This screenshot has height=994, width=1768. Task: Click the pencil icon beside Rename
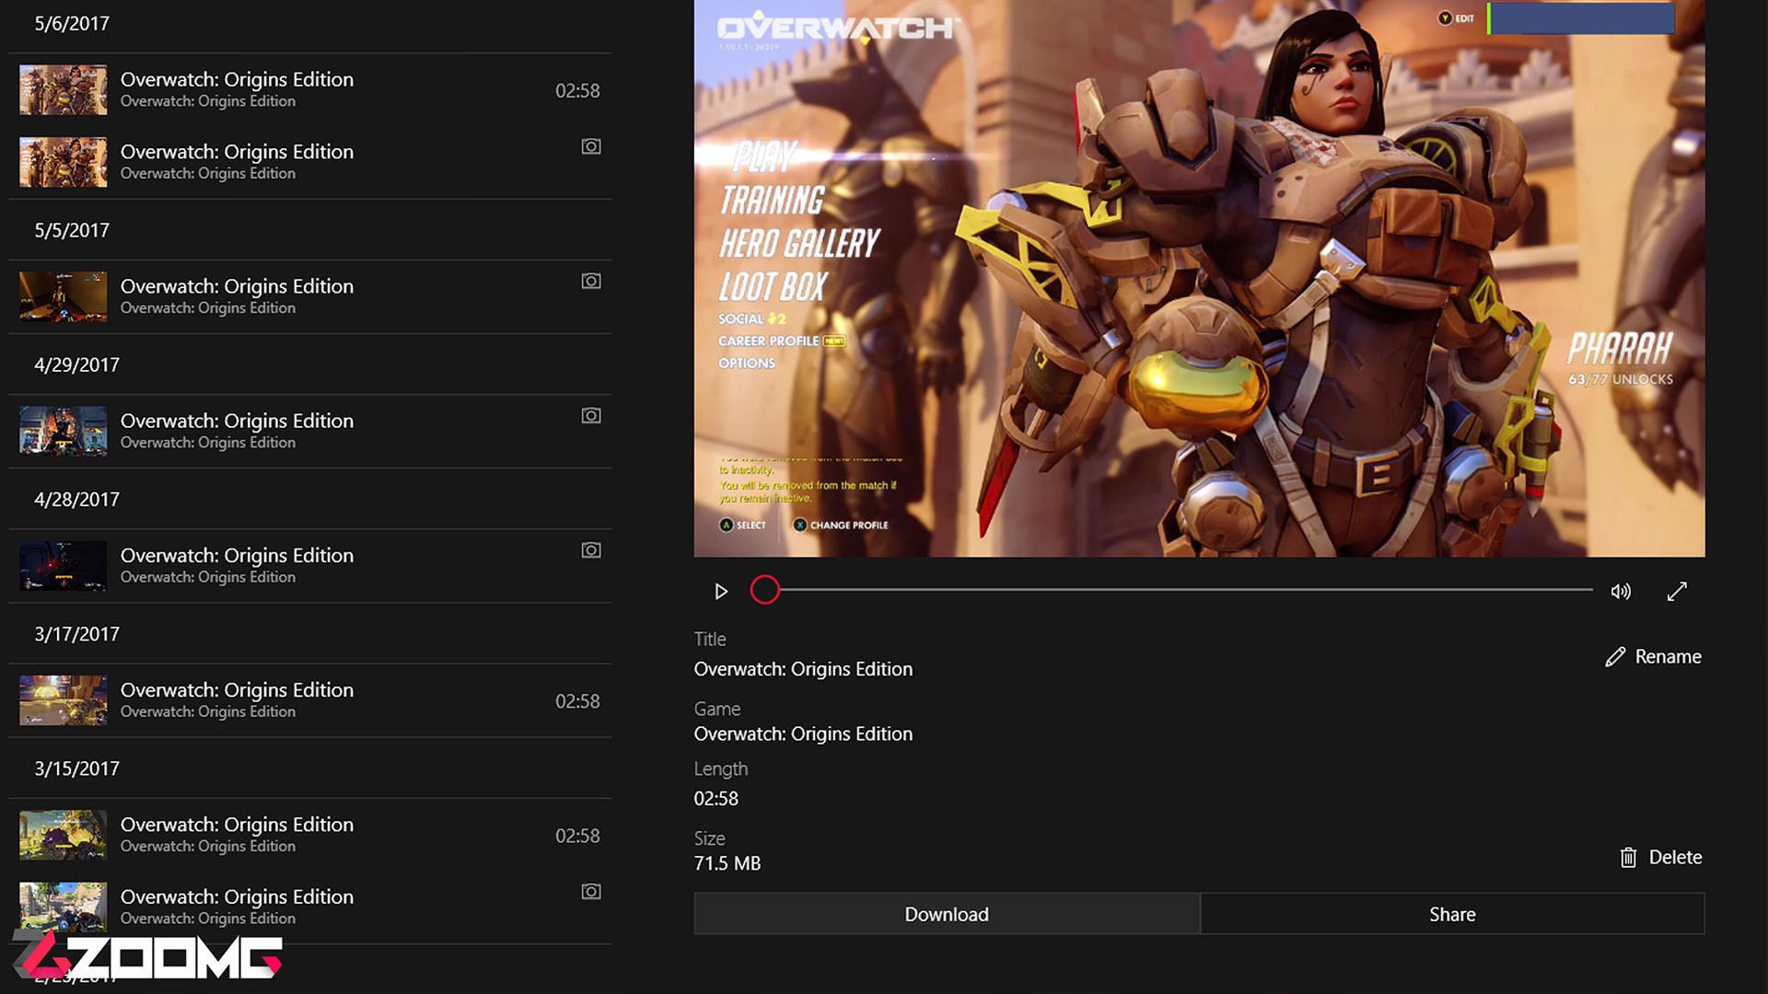tap(1615, 657)
